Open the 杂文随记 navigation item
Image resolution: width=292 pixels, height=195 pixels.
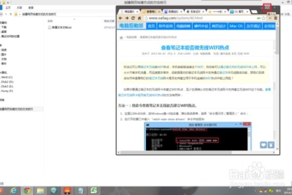[253, 26]
